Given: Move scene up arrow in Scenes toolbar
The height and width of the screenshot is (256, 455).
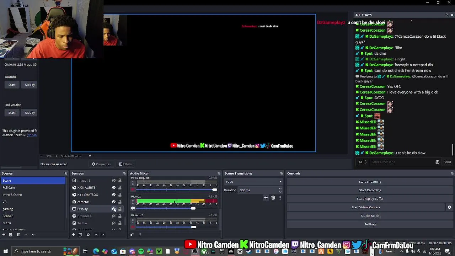Looking at the screenshot, I should click(x=26, y=235).
